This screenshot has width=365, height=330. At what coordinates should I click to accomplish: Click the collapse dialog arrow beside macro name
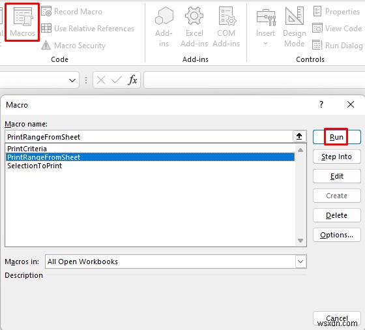[x=299, y=136]
